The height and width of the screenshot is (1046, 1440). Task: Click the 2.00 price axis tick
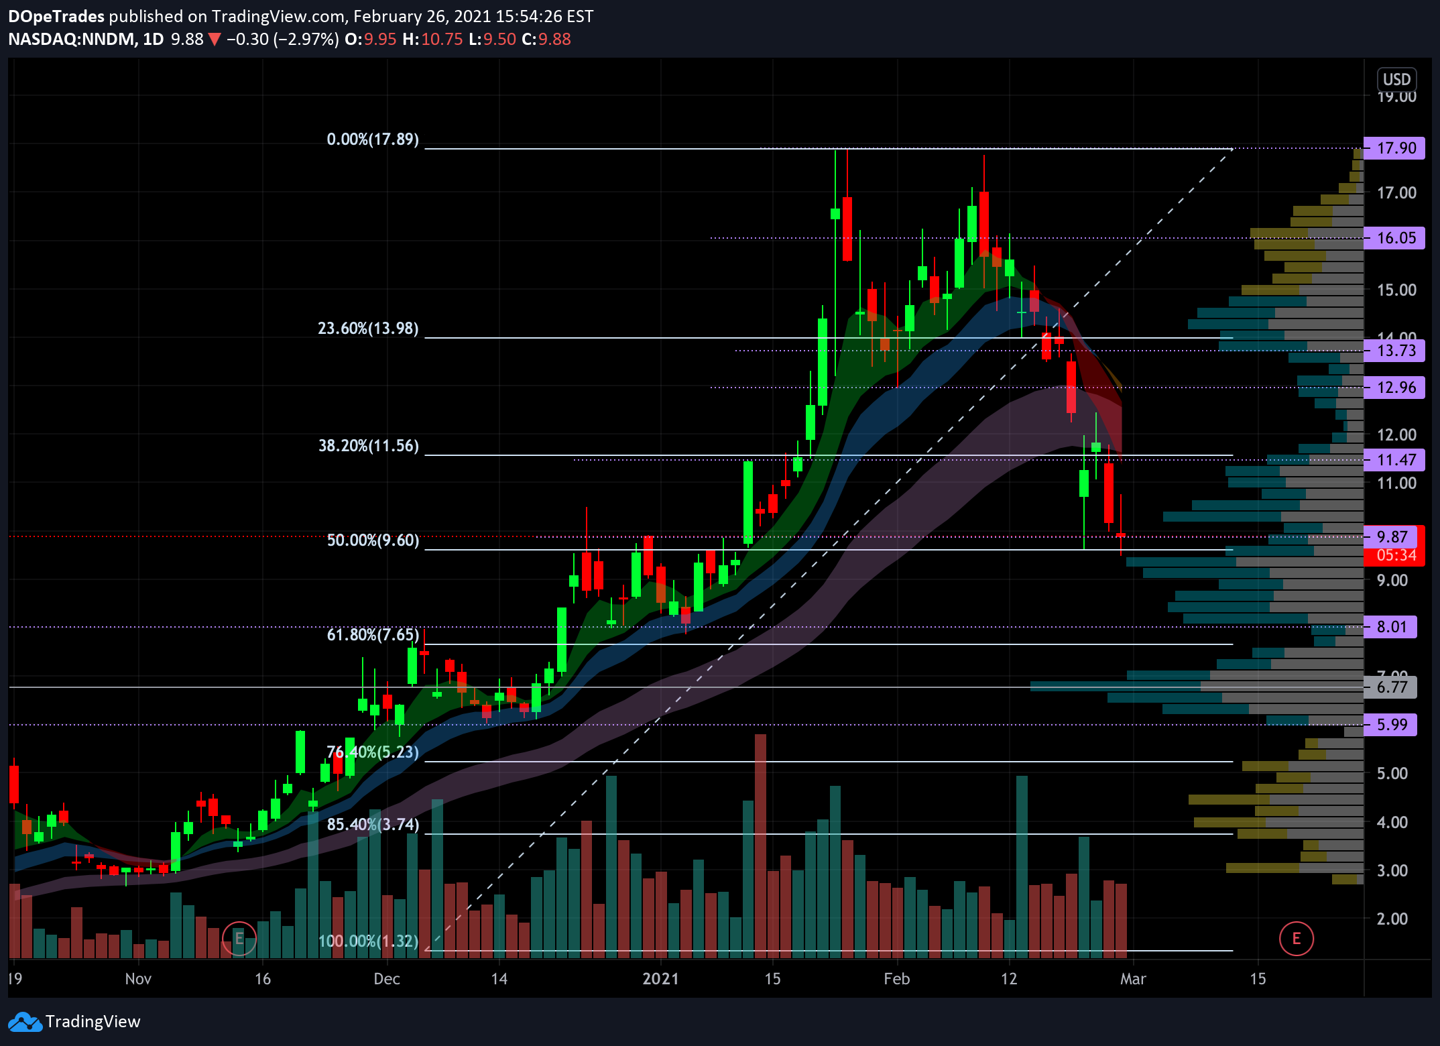click(x=1392, y=919)
